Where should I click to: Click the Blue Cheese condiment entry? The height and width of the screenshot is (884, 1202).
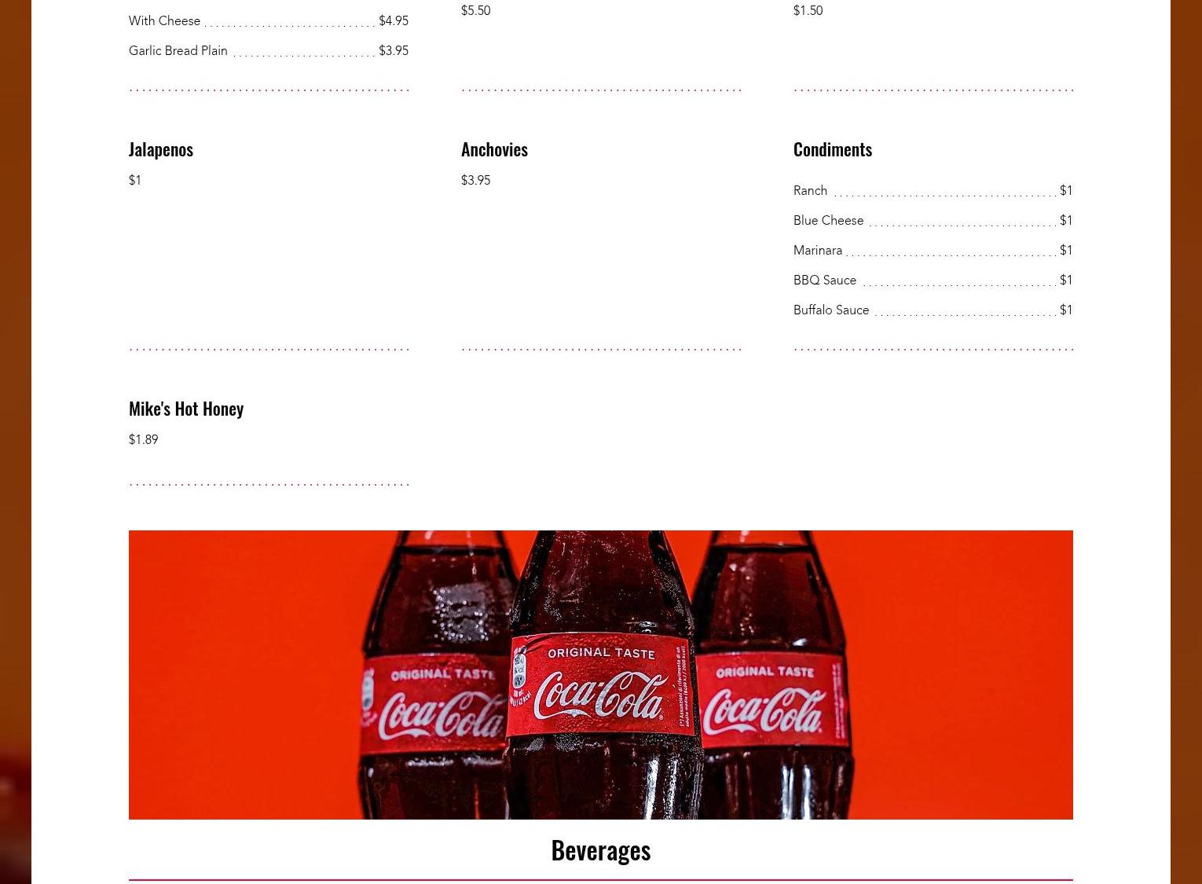933,220
